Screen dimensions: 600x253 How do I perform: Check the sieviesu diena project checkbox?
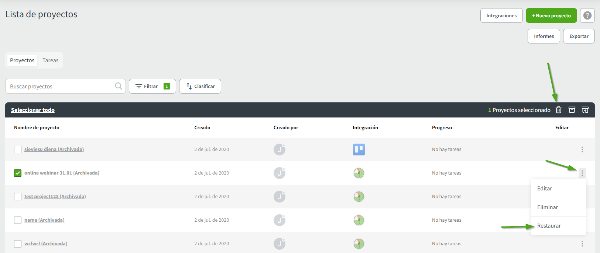click(18, 150)
